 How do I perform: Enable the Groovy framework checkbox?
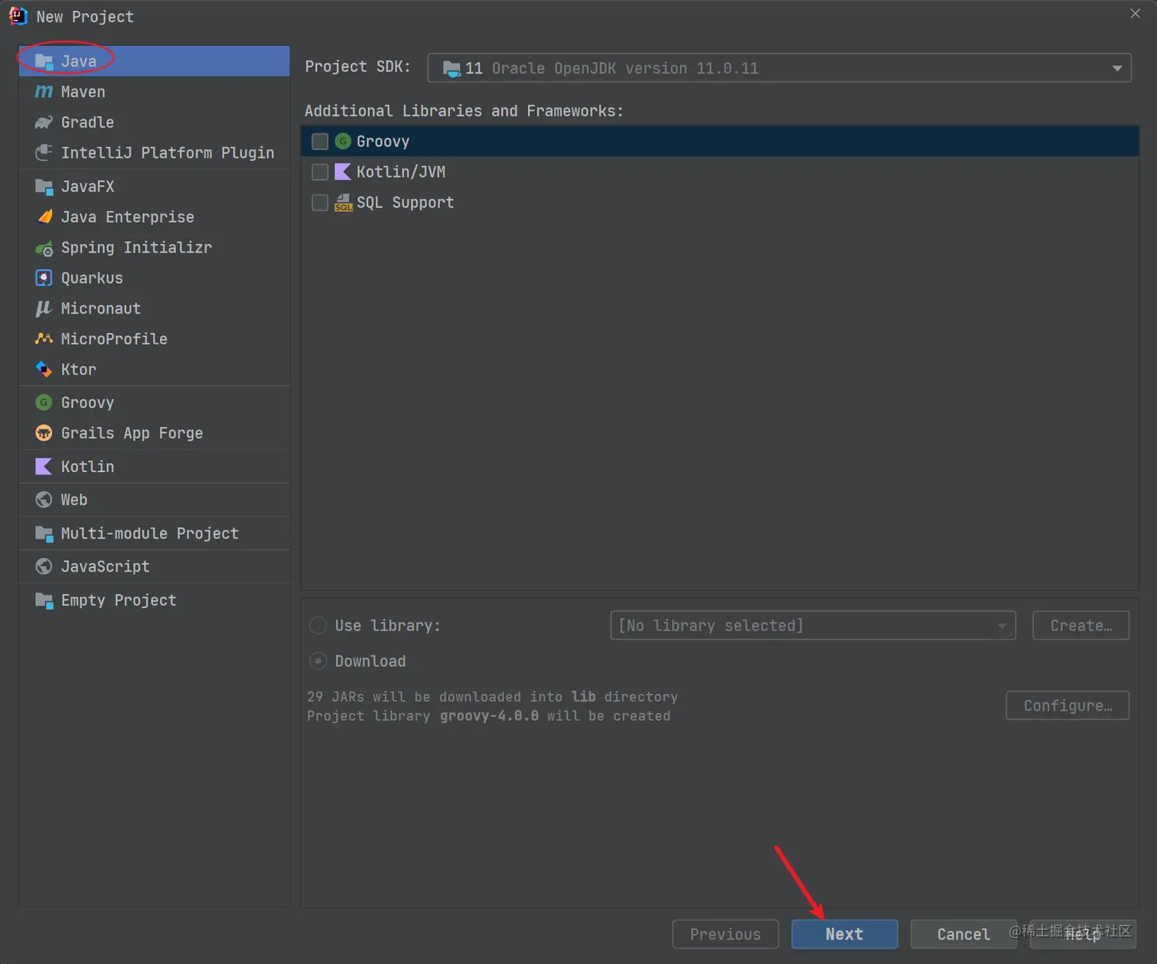pyautogui.click(x=320, y=142)
